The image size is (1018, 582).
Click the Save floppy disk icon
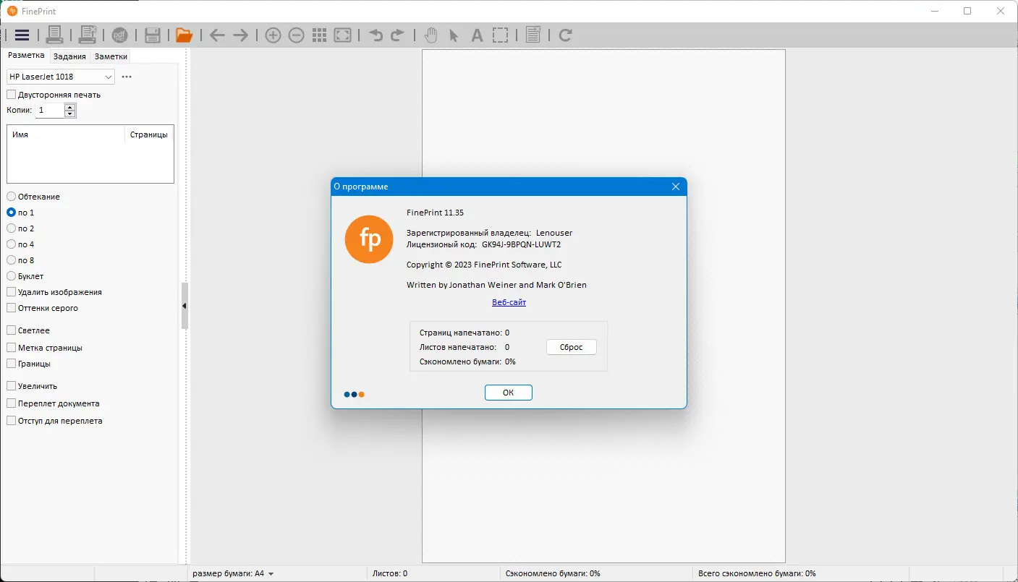pyautogui.click(x=152, y=35)
